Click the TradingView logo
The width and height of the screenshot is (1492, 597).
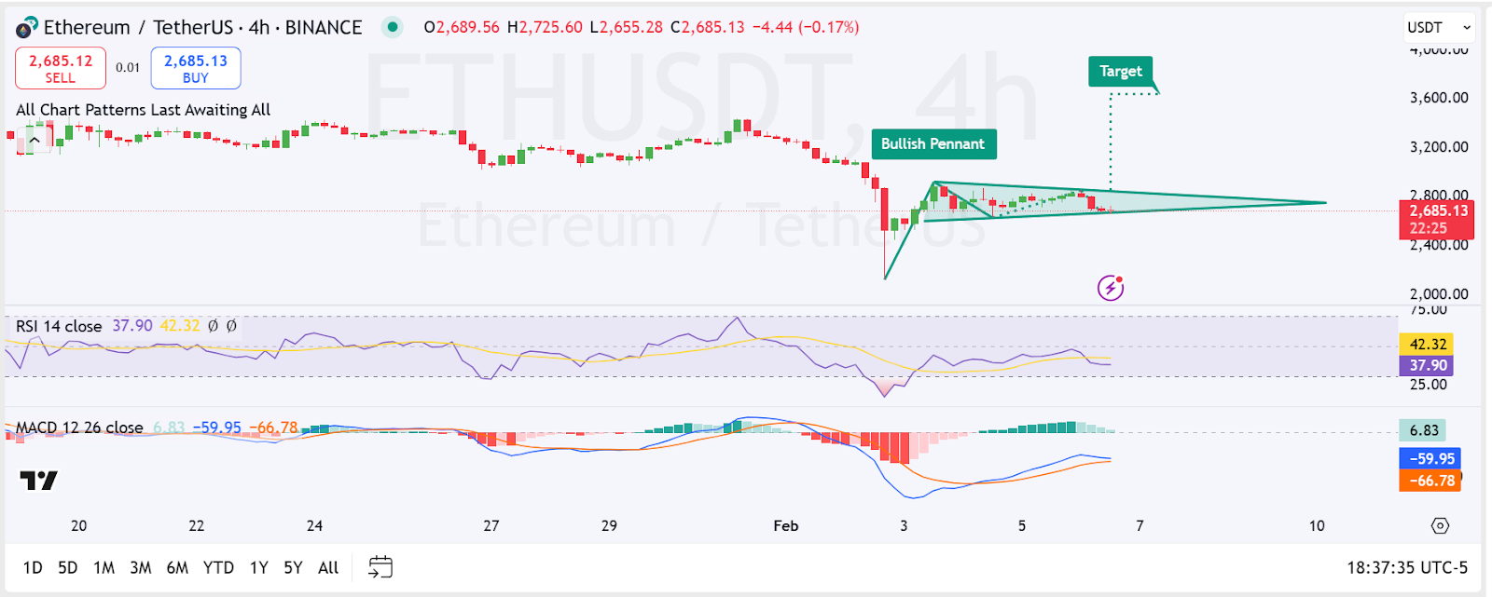39,481
